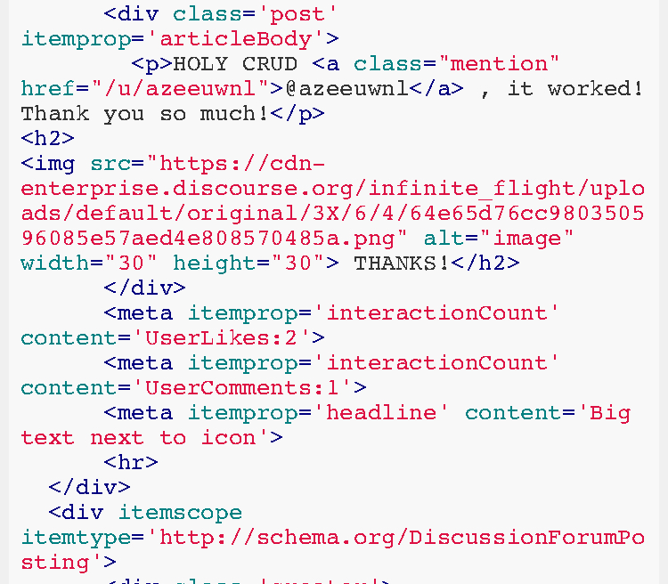Click the 'UserComments:1' content value
Screen dimensions: 668x584
(242, 388)
